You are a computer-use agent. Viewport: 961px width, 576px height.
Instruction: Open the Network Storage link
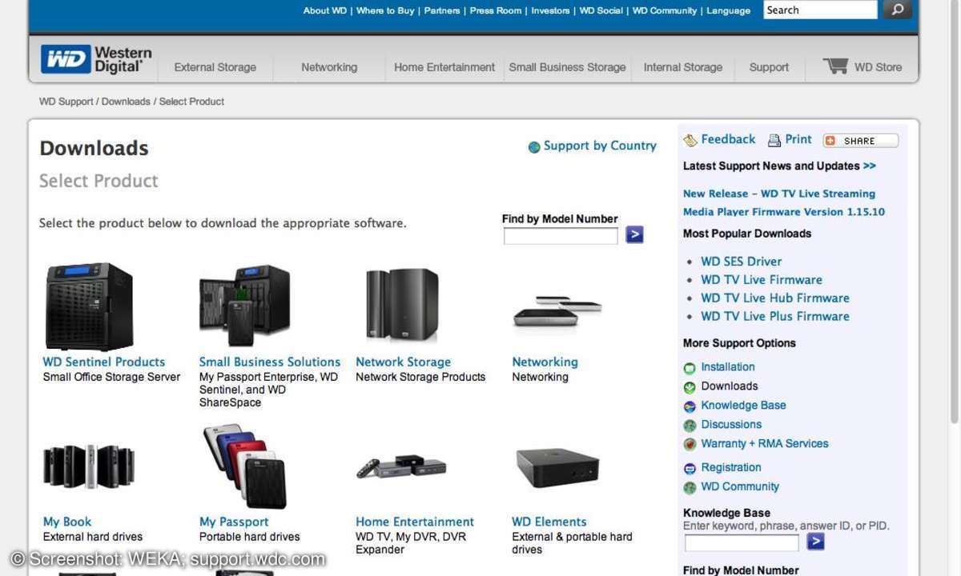[403, 362]
